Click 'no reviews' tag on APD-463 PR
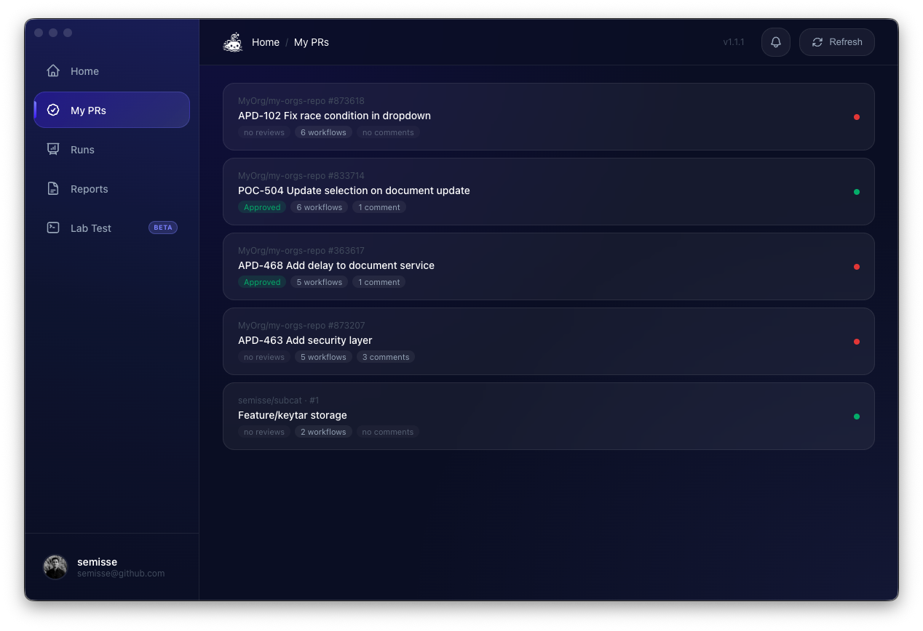Screen dimensions: 923x631 [x=264, y=357]
